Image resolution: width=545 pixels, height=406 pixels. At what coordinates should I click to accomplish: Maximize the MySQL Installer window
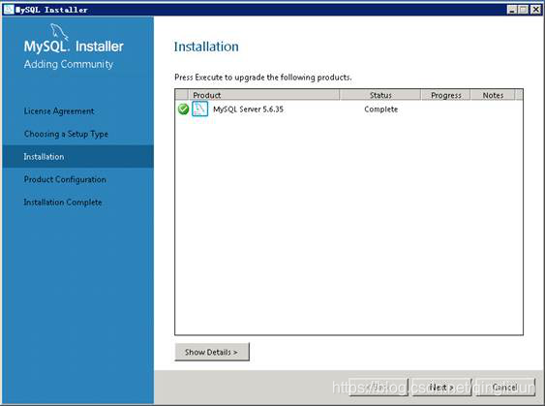(524, 10)
